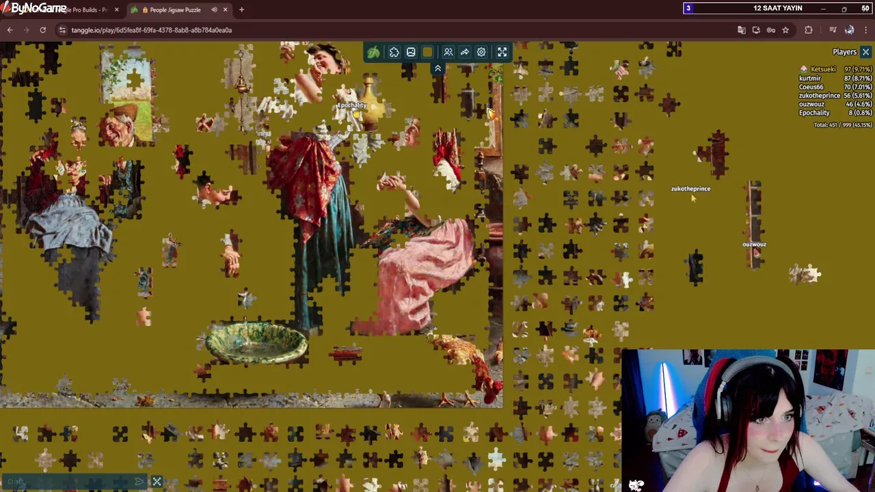
Task: Open browser extensions puzzle icon
Action: point(809,30)
